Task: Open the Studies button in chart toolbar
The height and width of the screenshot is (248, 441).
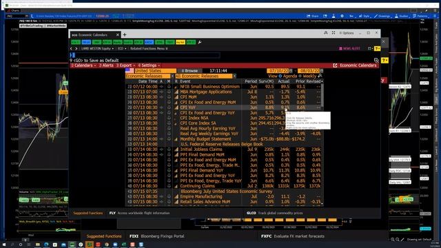Action: click(x=402, y=17)
